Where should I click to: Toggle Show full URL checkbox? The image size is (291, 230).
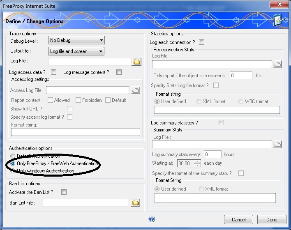(x=69, y=109)
